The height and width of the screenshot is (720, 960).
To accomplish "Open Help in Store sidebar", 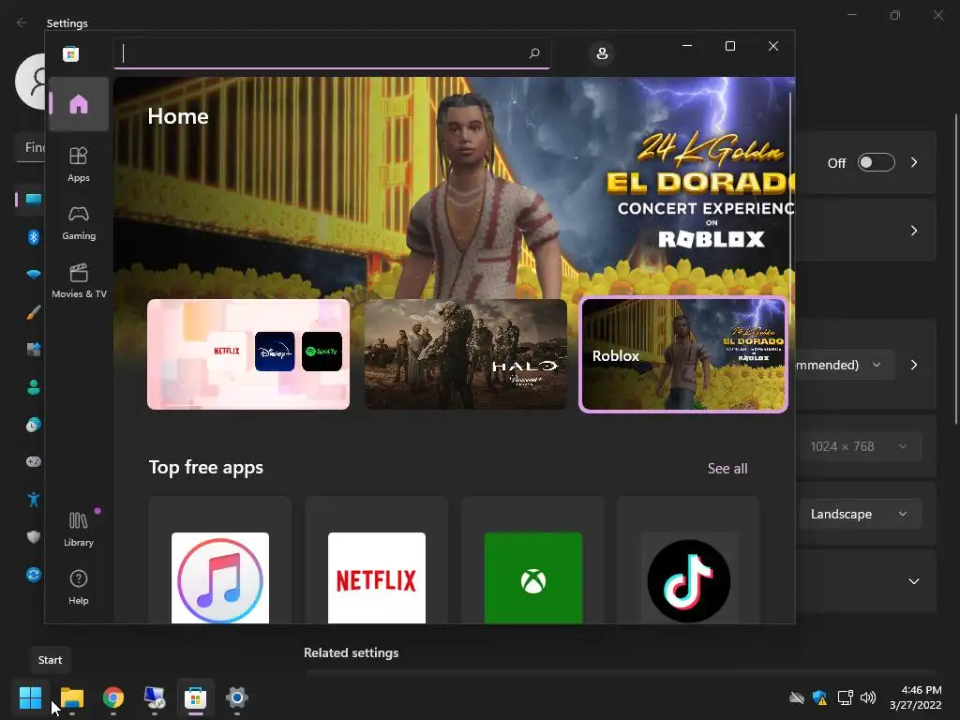I will pyautogui.click(x=79, y=588).
